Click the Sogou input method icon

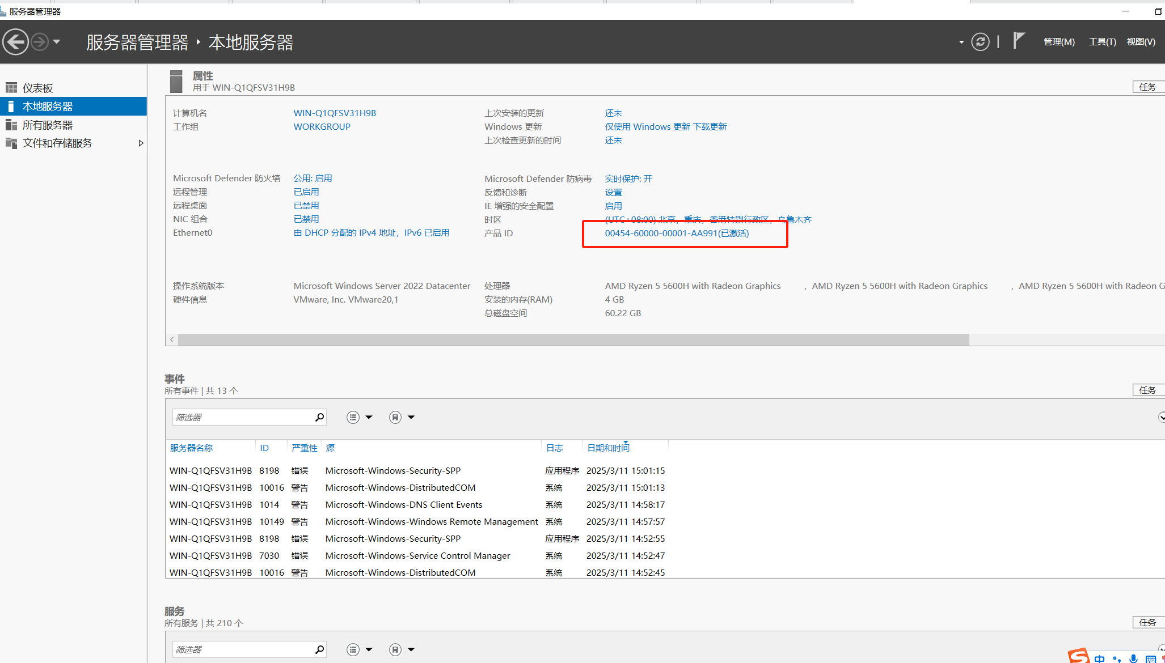coord(1079,656)
